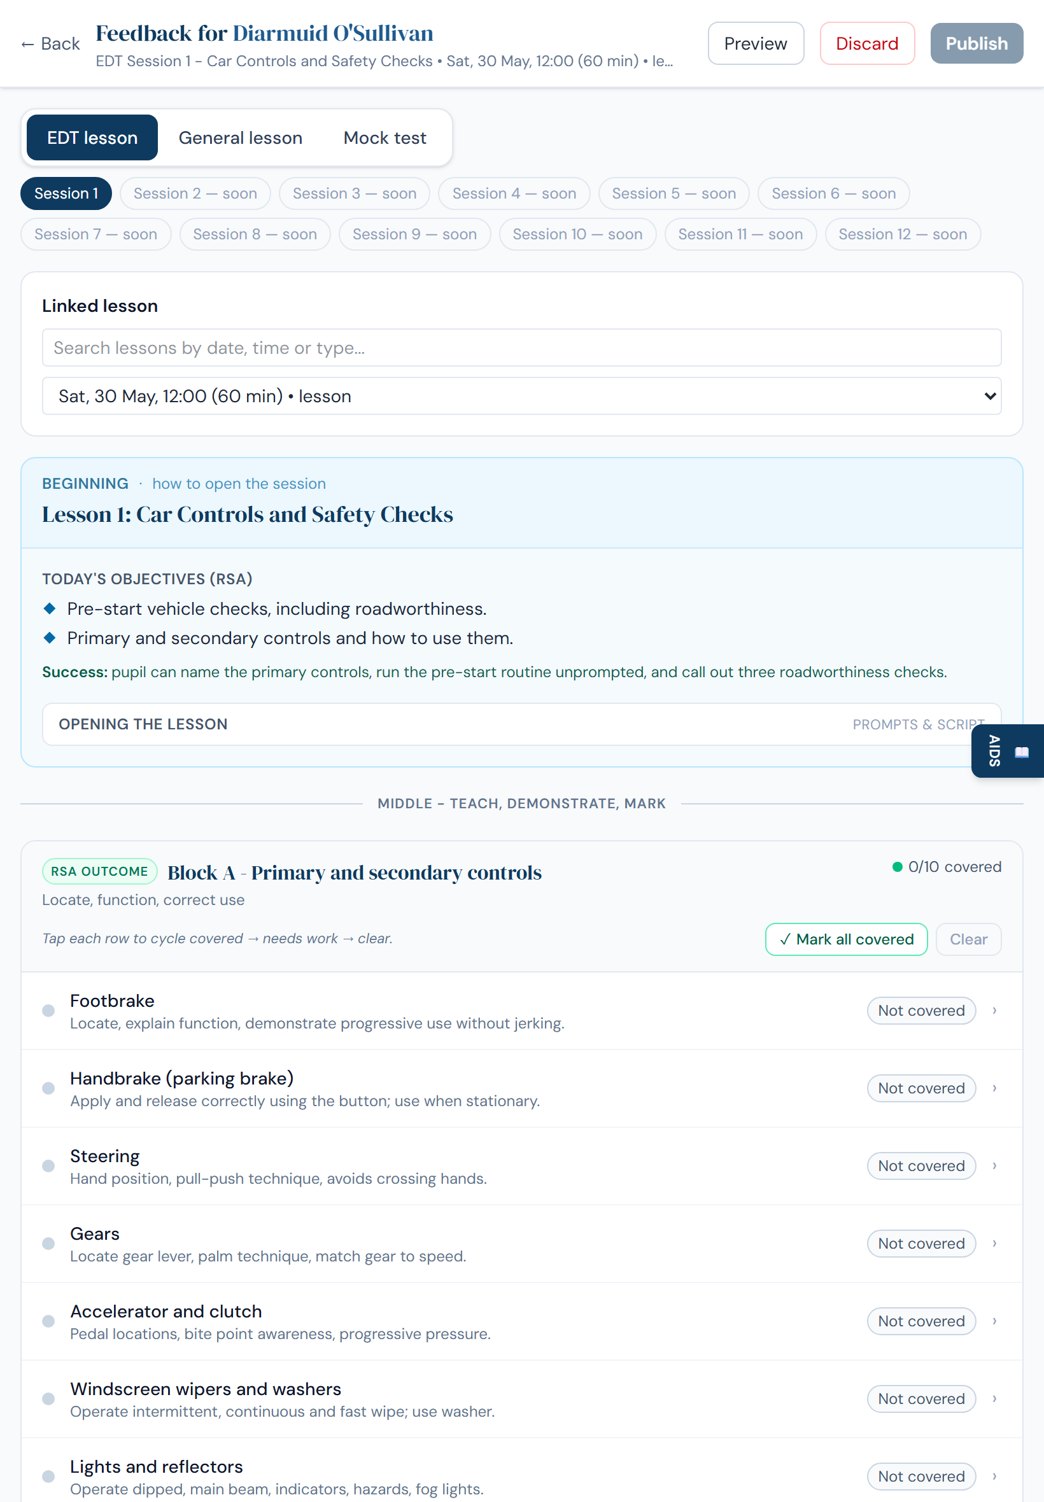Click the Handbrake (parking brake) row title
This screenshot has height=1502, width=1044.
tap(182, 1079)
